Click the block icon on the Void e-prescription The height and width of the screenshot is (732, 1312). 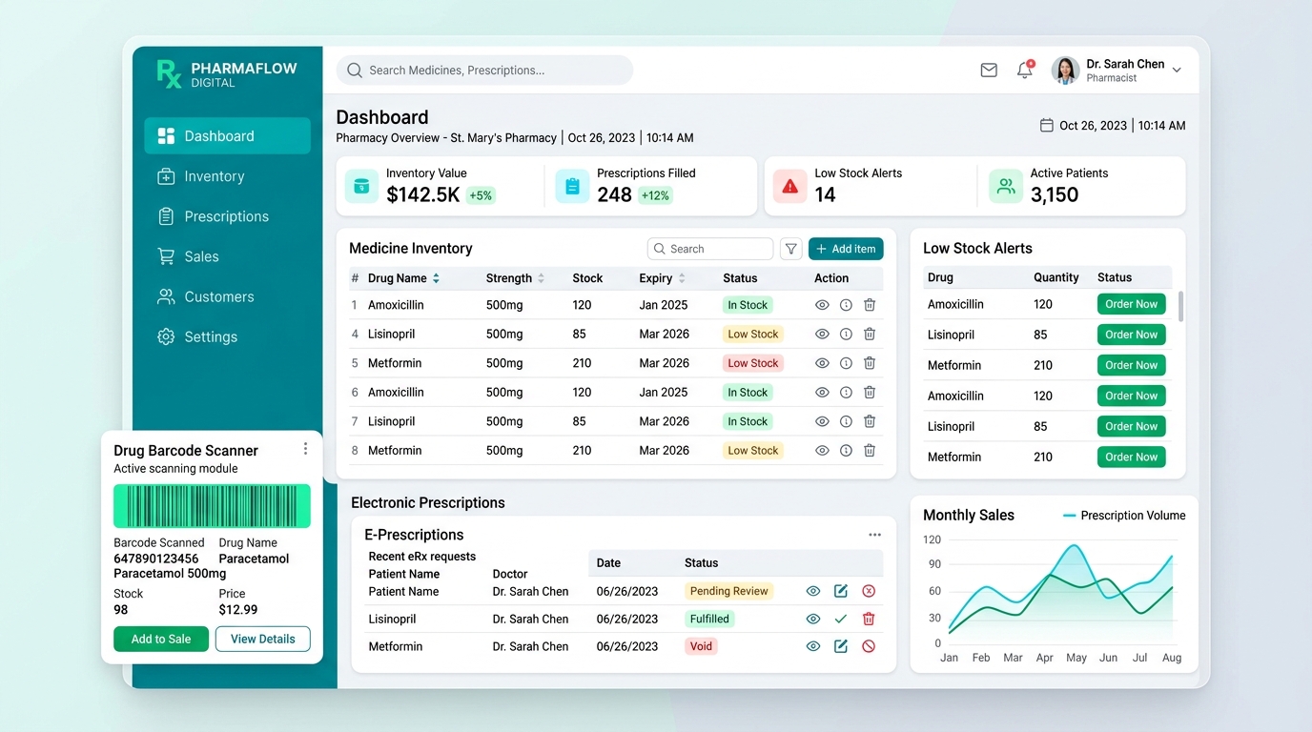point(869,646)
